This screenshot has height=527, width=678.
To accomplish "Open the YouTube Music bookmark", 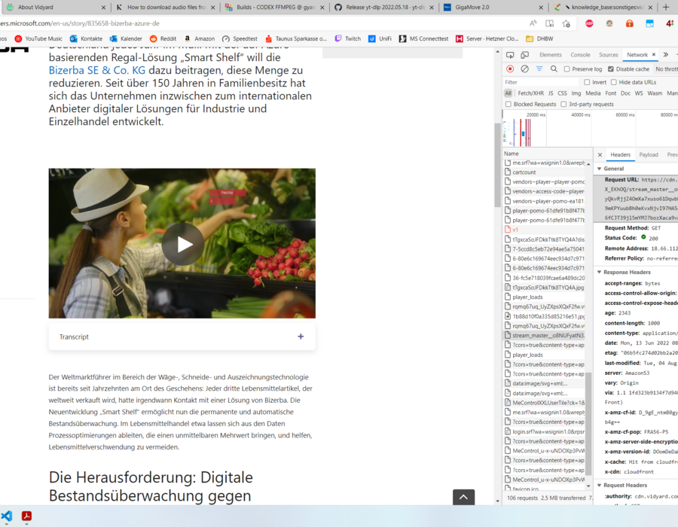I will click(x=38, y=38).
